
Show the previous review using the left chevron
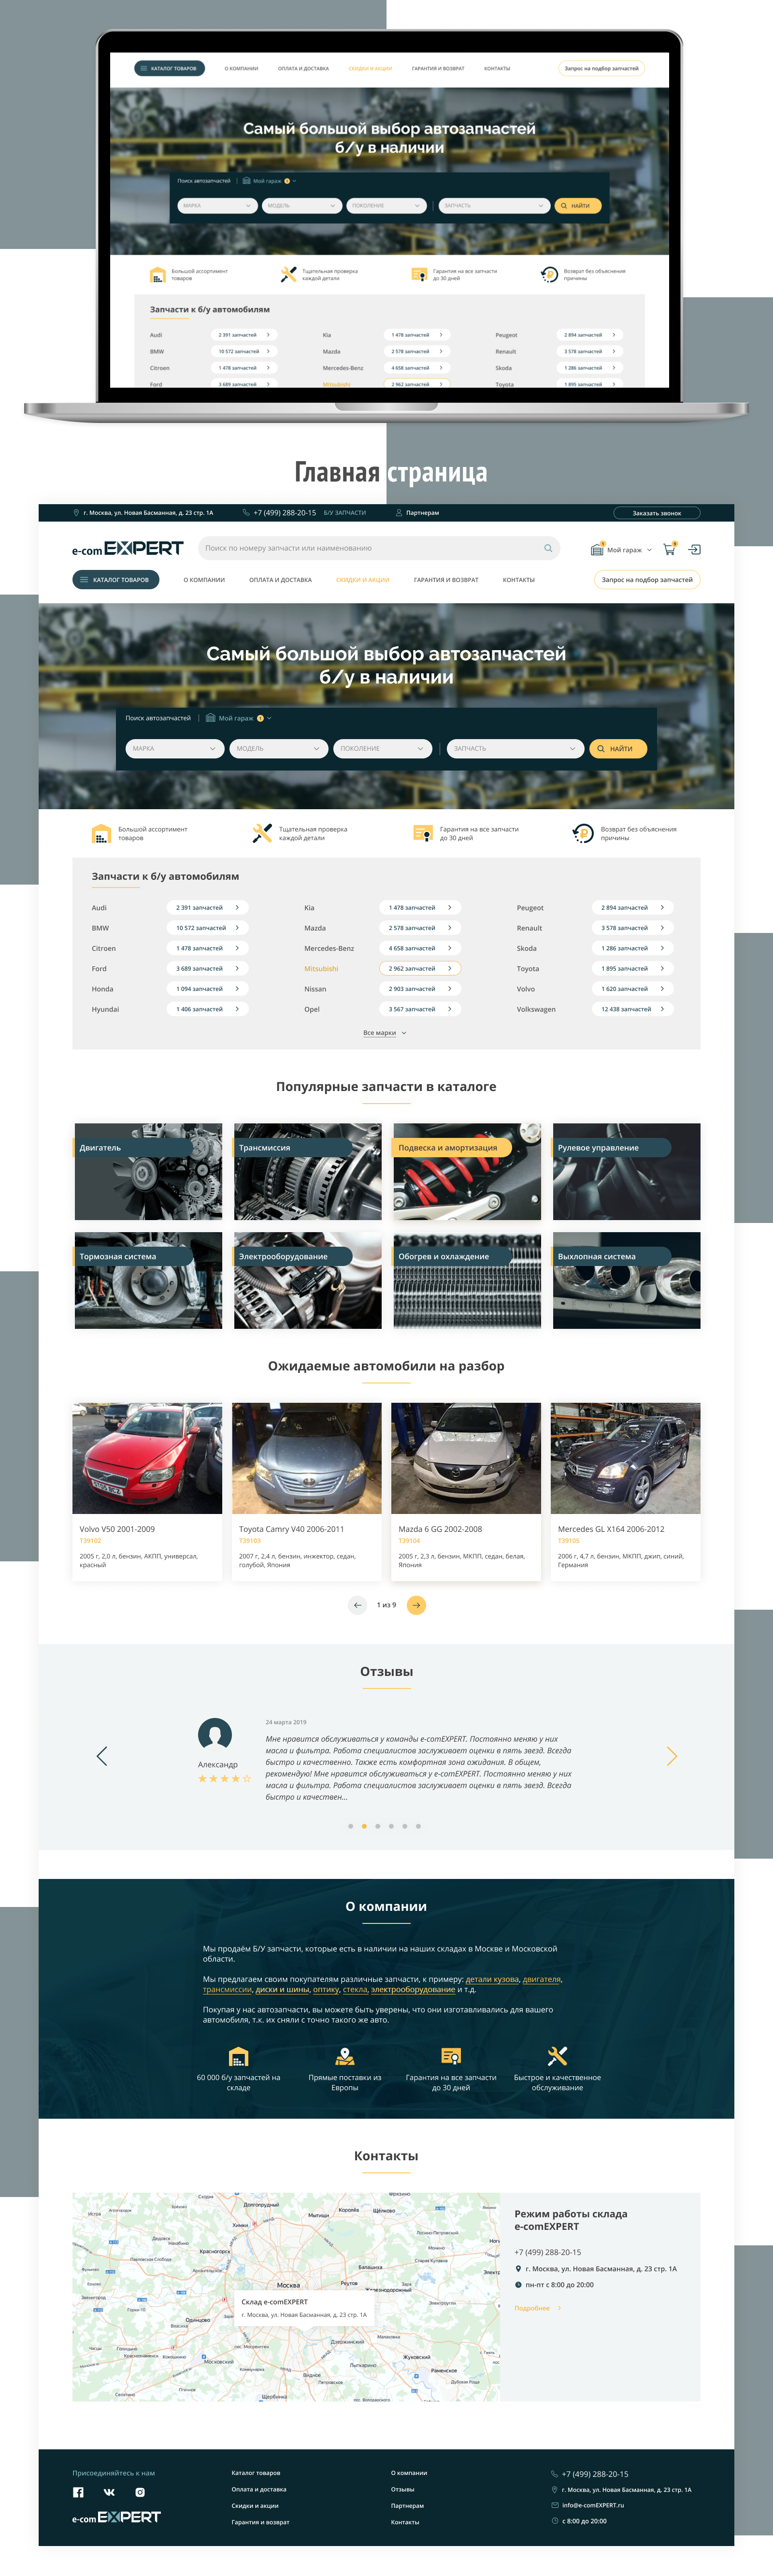click(x=101, y=1756)
